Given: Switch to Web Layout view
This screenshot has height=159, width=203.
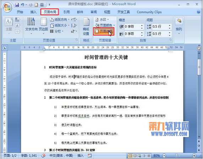Looking at the screenshot, I should pyautogui.click(x=139, y=155).
